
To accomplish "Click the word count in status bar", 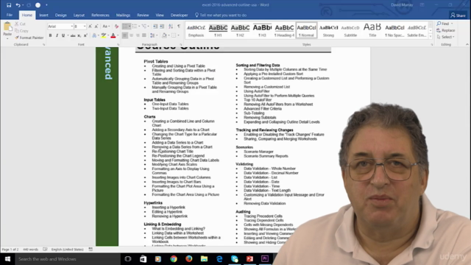I will point(31,250).
